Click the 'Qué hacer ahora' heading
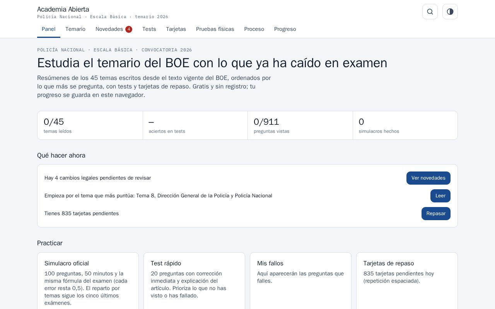495x309 pixels. (61, 155)
